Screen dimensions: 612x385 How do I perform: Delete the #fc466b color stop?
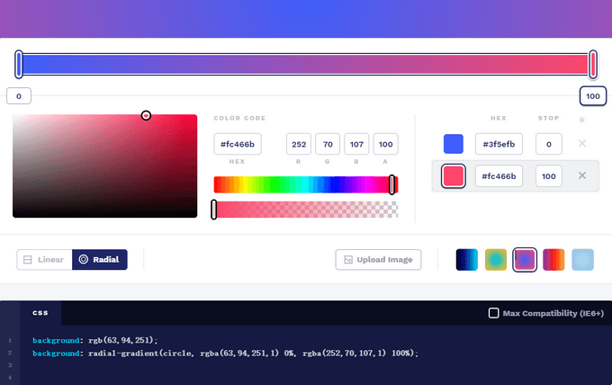[x=582, y=175]
